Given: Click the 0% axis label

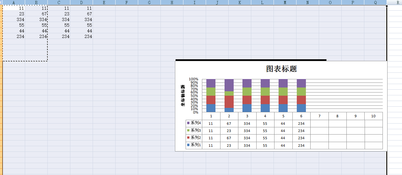Looking at the screenshot, I should coord(196,112).
